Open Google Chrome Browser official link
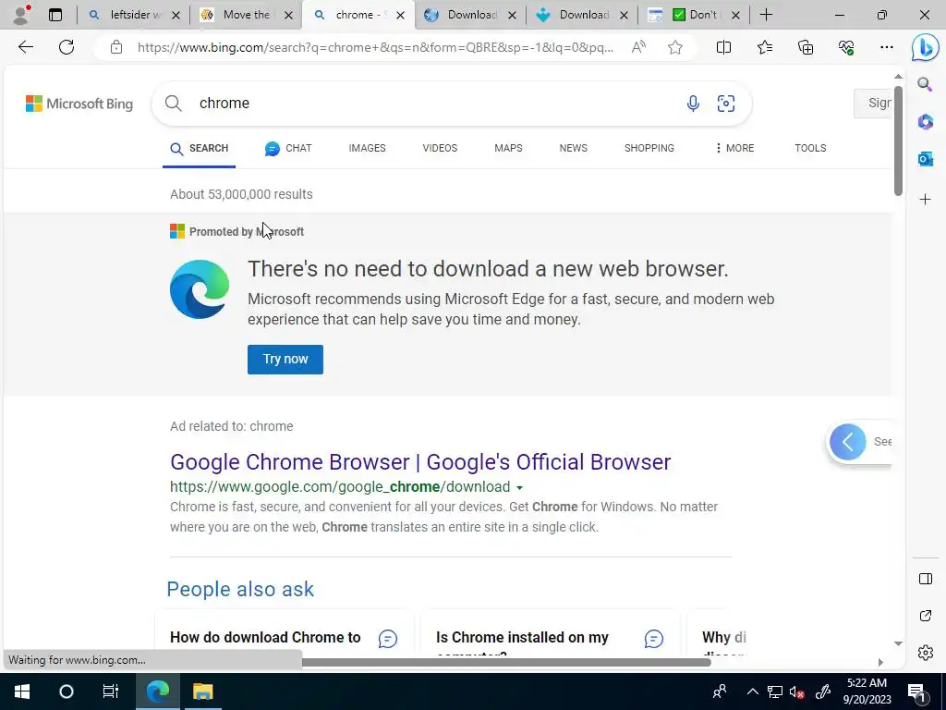Screen dimensions: 946x710 point(420,462)
